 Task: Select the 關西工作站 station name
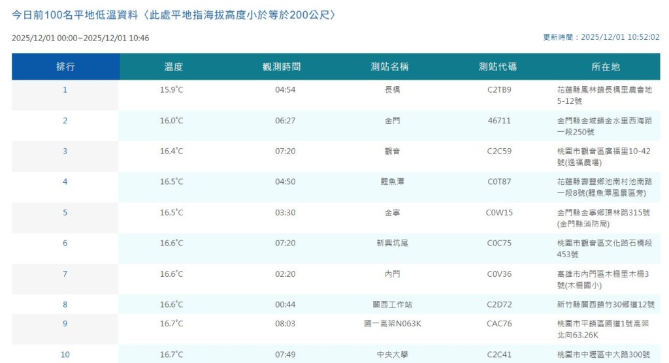coord(393,305)
